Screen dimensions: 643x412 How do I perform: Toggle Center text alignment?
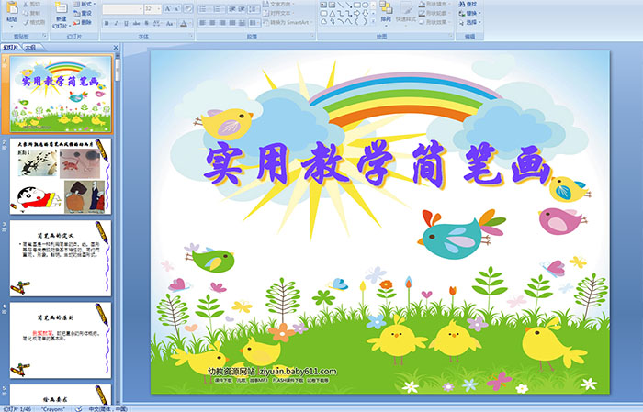(x=212, y=23)
